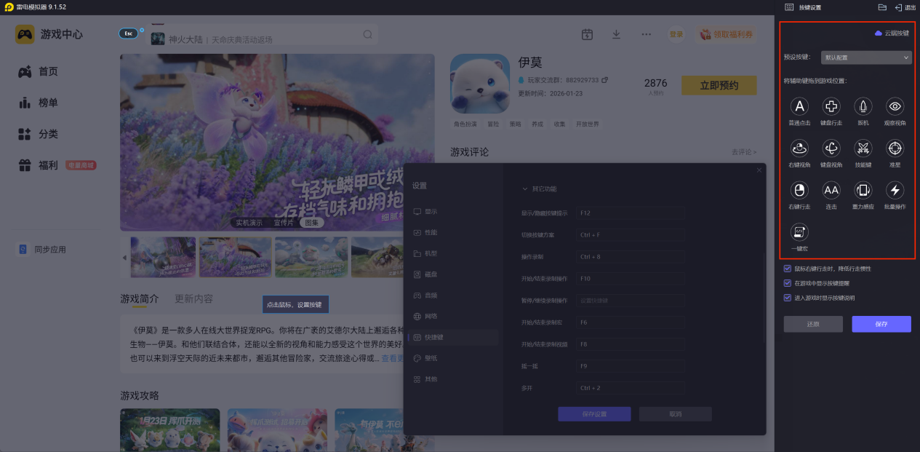
Task: Click the 多开 Ctrl + 2 hotkey field
Action: coord(630,388)
